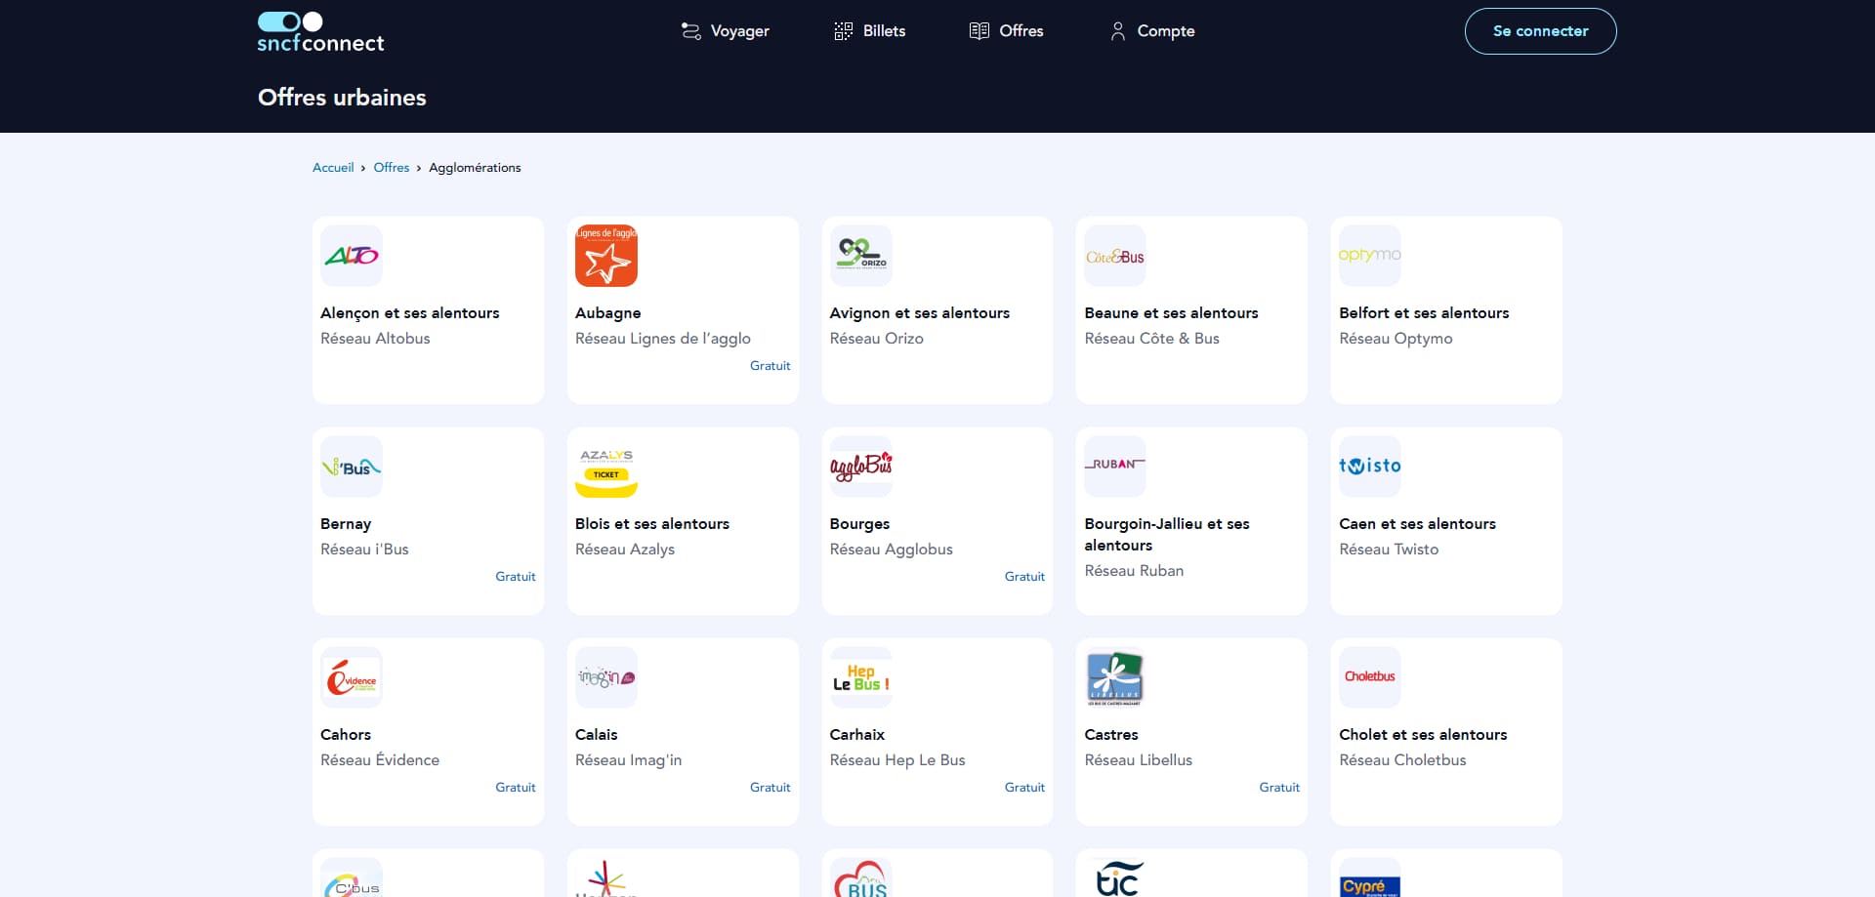
Task: Open Cholet et ses alentours offer
Action: 1446,732
